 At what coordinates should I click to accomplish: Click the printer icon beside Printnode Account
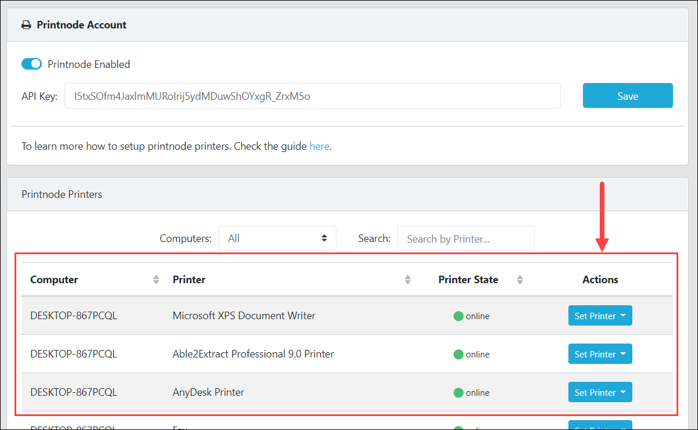click(x=26, y=25)
